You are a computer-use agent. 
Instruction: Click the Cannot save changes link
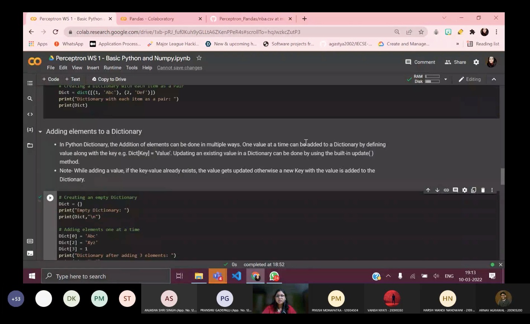180,68
